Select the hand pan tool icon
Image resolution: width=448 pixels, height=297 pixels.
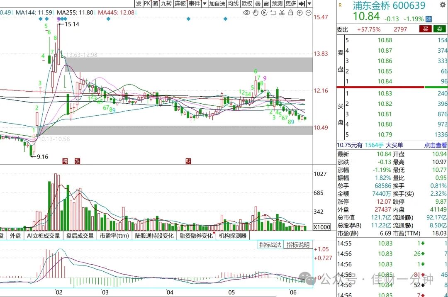click(x=256, y=12)
